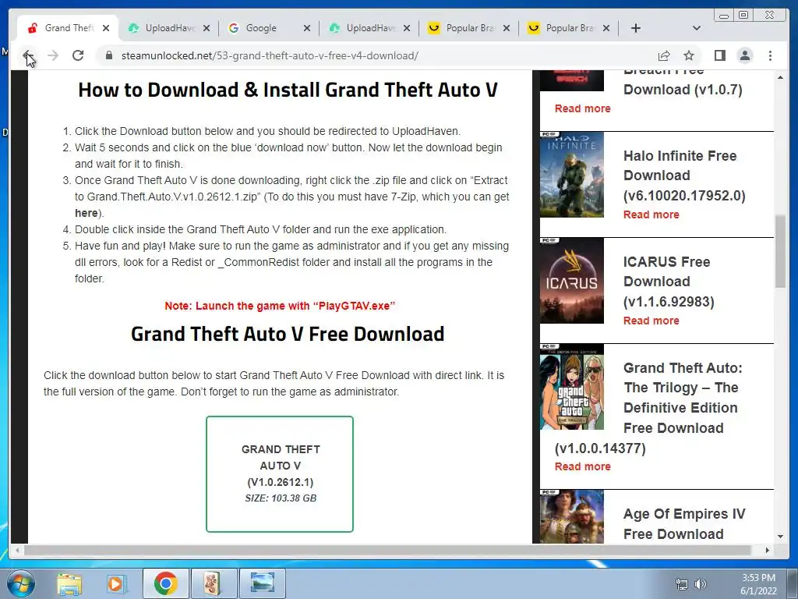Click the 'Note: Launch the game with PlayGTAV.exe' text
This screenshot has width=798, height=599.
pyautogui.click(x=280, y=306)
